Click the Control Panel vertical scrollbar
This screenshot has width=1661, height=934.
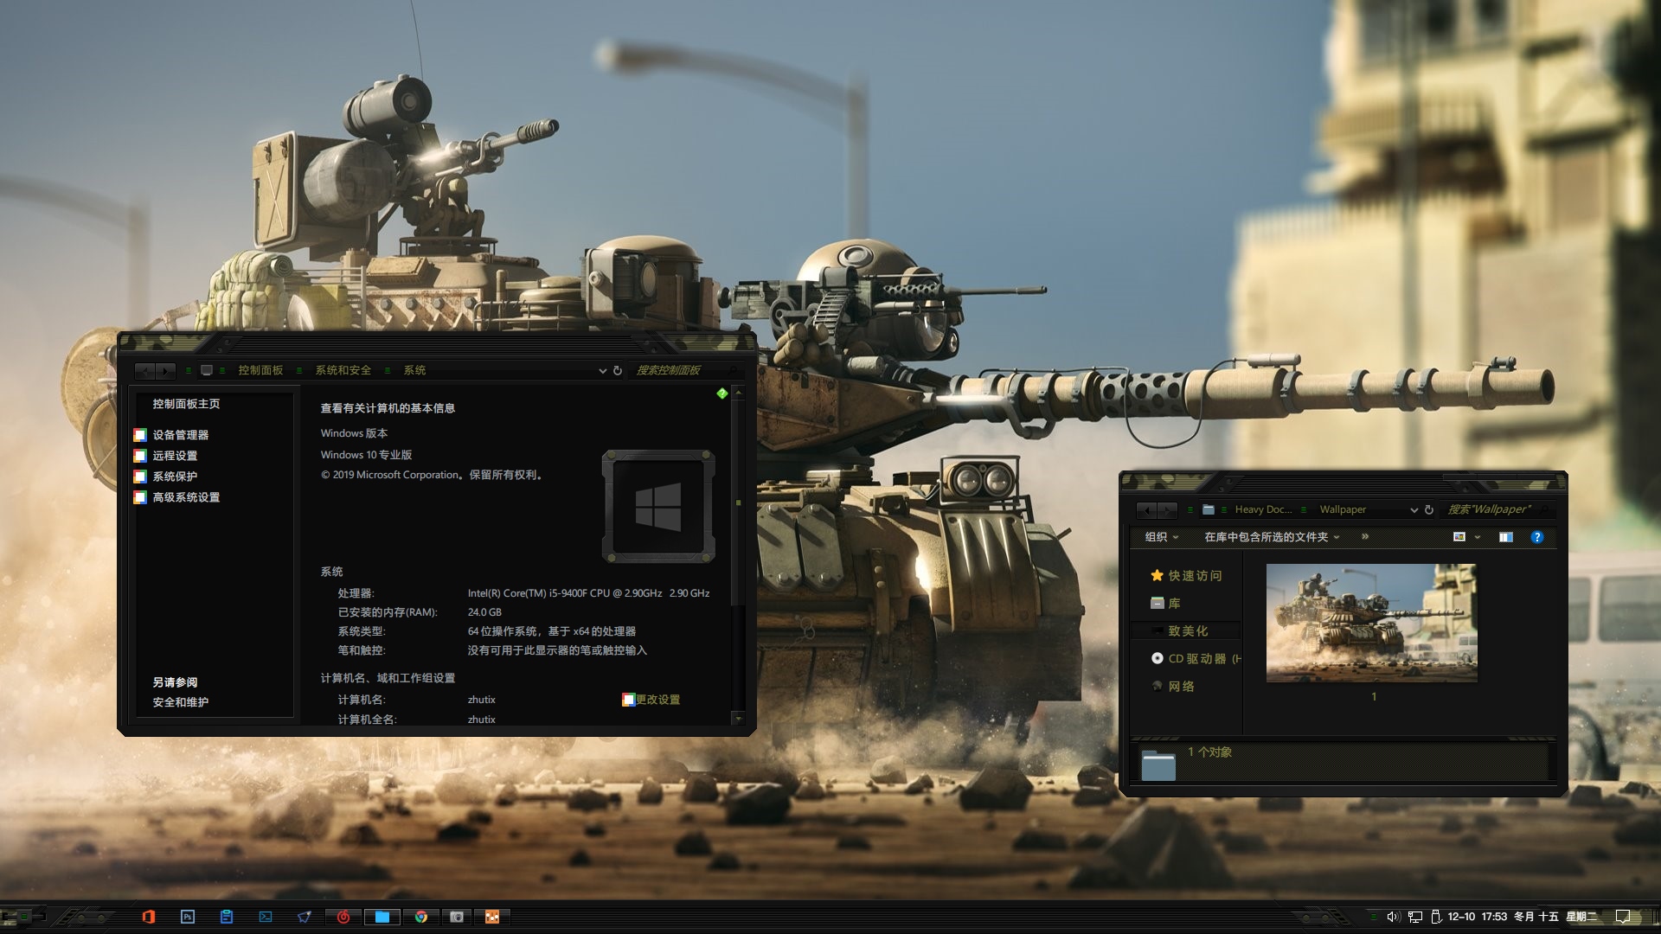point(738,502)
